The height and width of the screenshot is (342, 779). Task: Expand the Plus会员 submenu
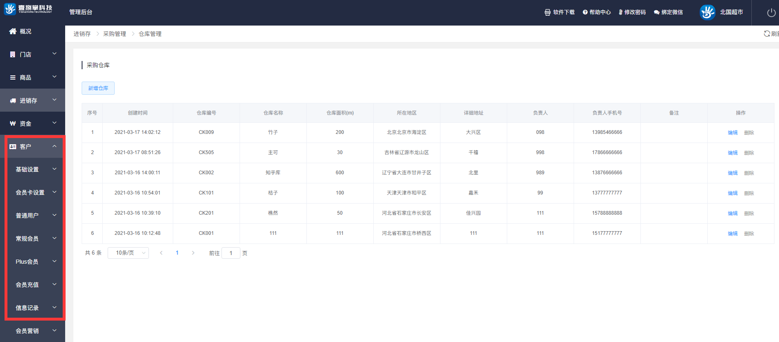(x=35, y=262)
